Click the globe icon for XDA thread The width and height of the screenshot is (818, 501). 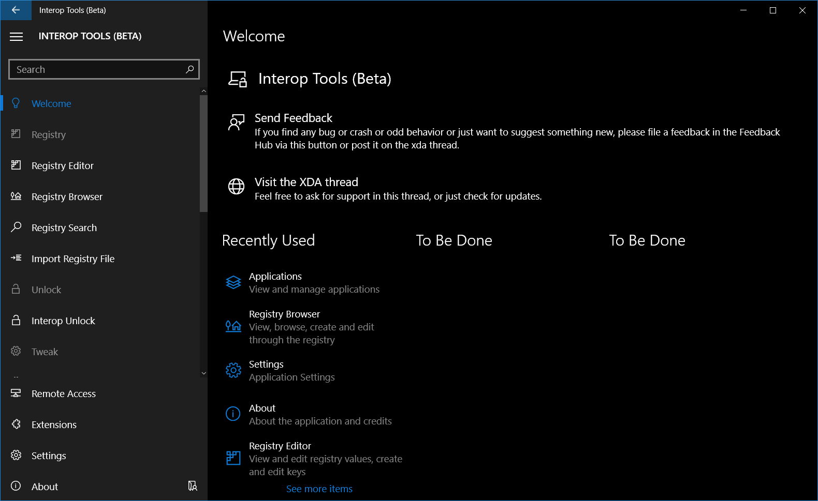pos(236,186)
